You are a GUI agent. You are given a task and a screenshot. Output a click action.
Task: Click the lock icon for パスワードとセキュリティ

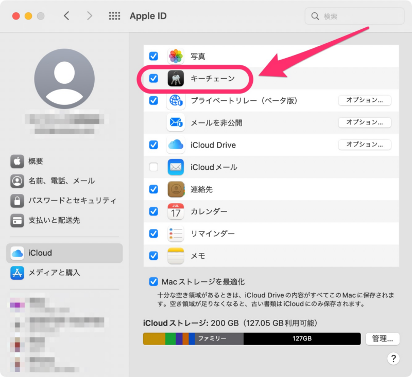[x=17, y=201]
